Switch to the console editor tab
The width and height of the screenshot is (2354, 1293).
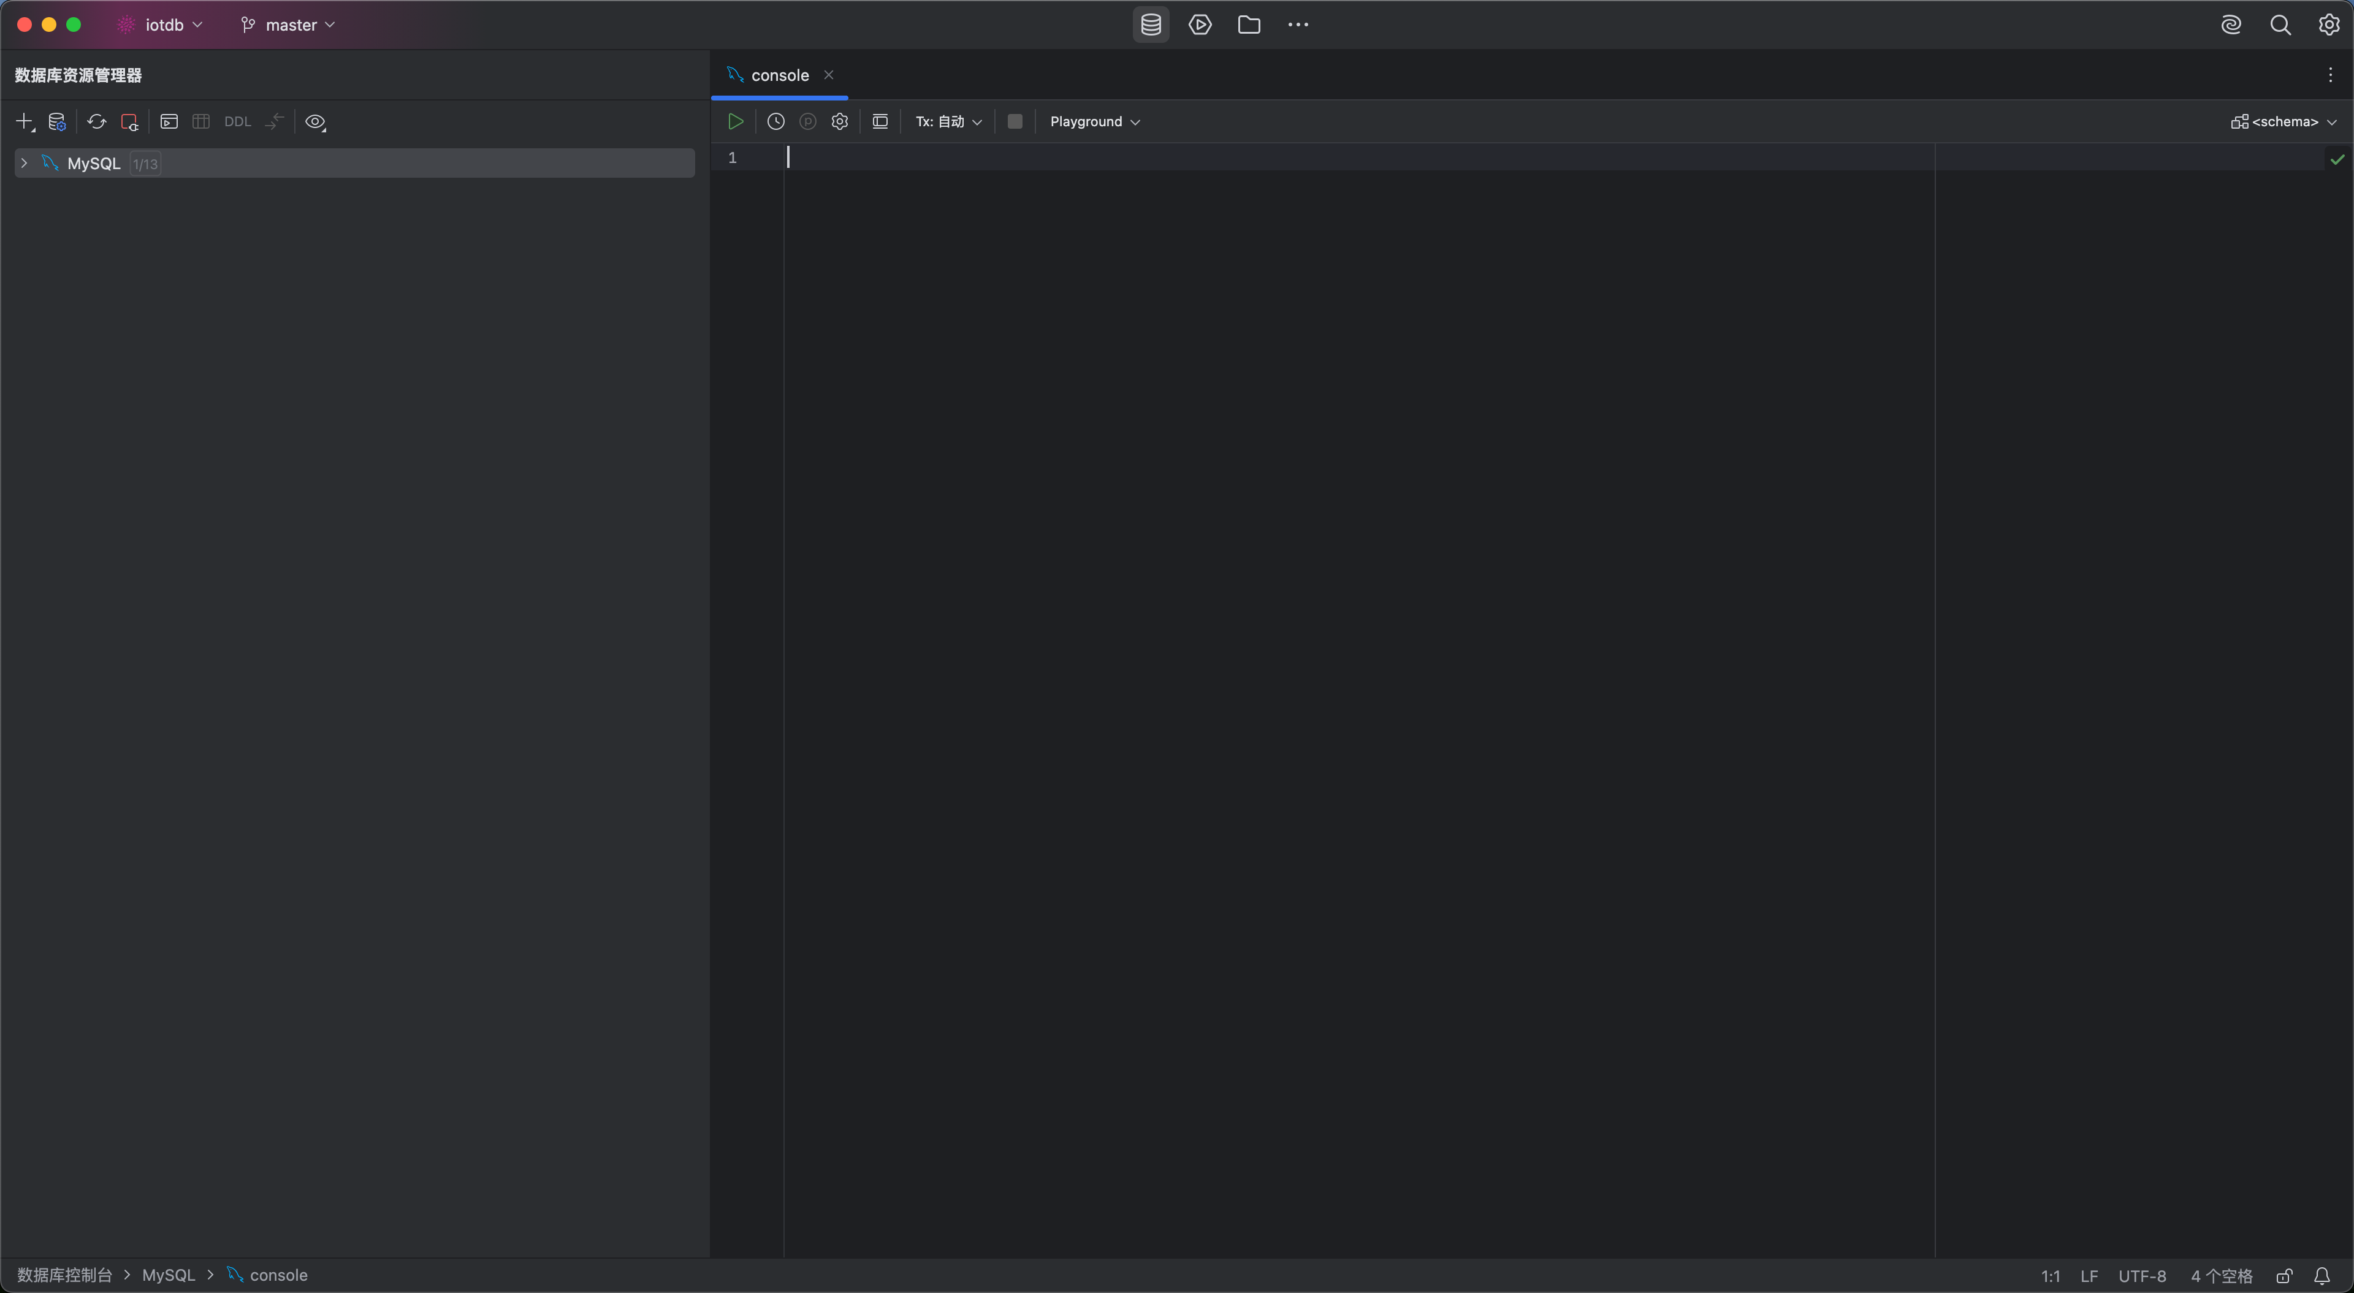coord(780,75)
